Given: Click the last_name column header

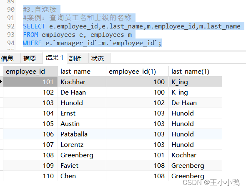Looking at the screenshot, I should pyautogui.click(x=82, y=72).
